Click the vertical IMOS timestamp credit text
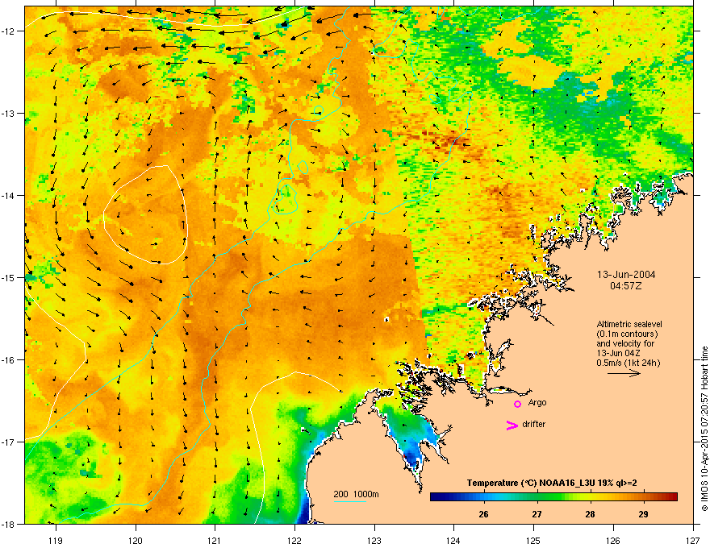 [x=704, y=429]
